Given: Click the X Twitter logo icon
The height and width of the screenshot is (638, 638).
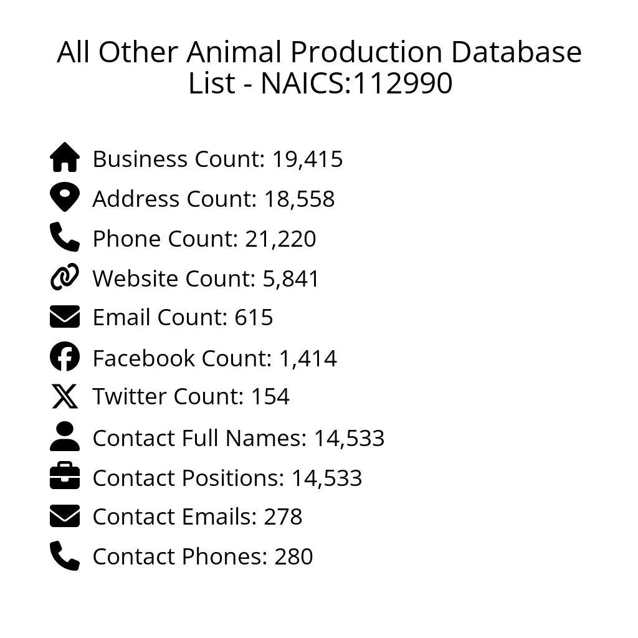Looking at the screenshot, I should (x=65, y=397).
